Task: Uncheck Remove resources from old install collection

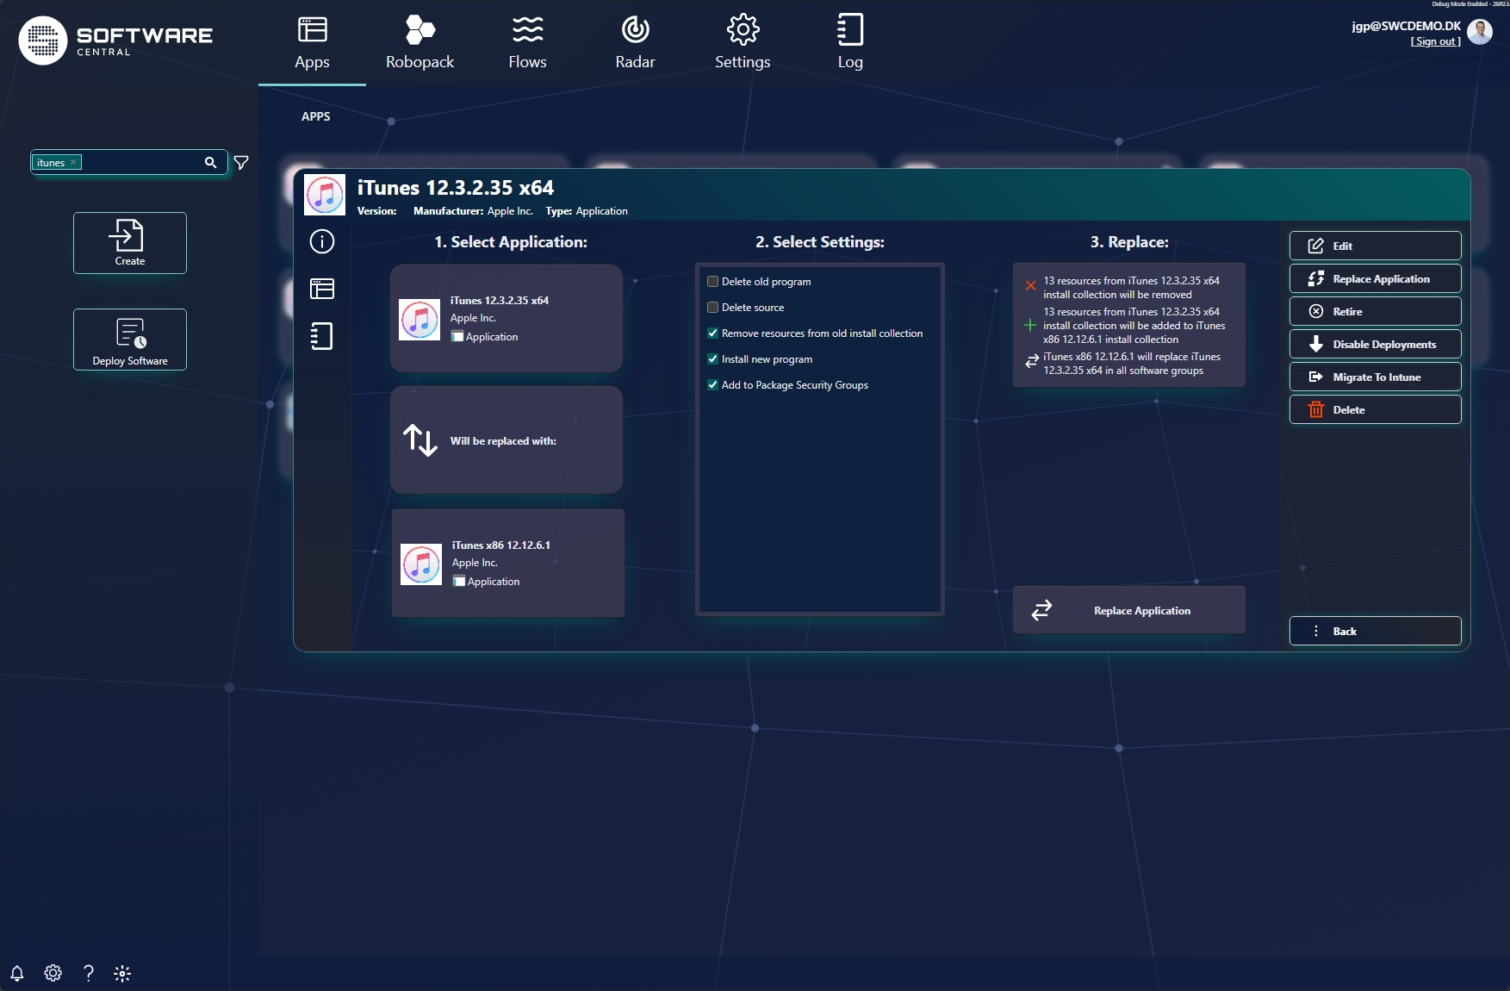Action: pos(712,333)
